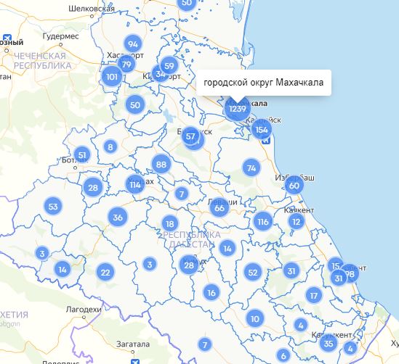Image resolution: width=399 pixels, height=364 pixels.
Task: Click the 28 marker at Кумух
Action: (x=188, y=265)
